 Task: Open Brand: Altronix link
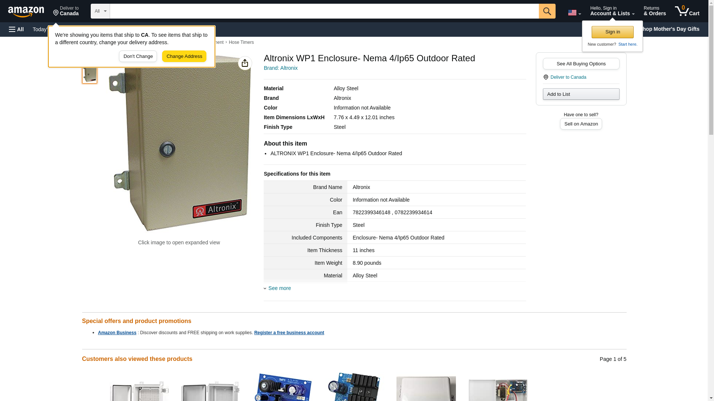tap(280, 68)
